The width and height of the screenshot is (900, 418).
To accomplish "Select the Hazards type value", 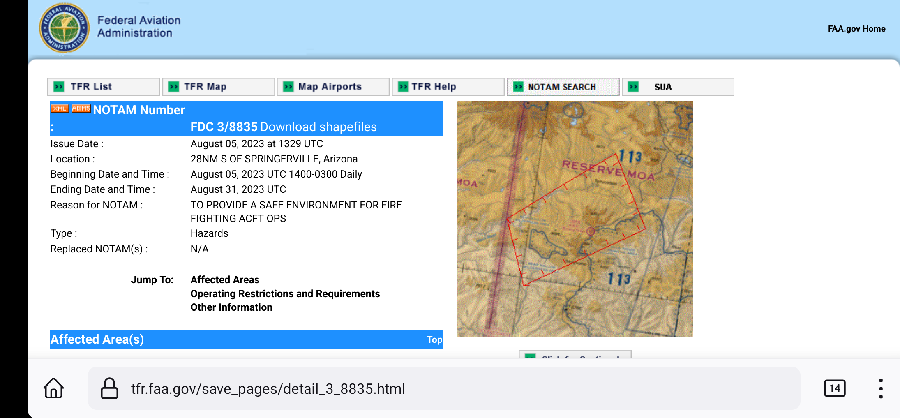I will click(209, 233).
